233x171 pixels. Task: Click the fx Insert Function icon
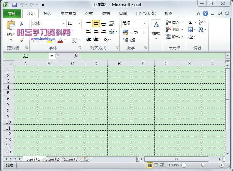coord(76,56)
